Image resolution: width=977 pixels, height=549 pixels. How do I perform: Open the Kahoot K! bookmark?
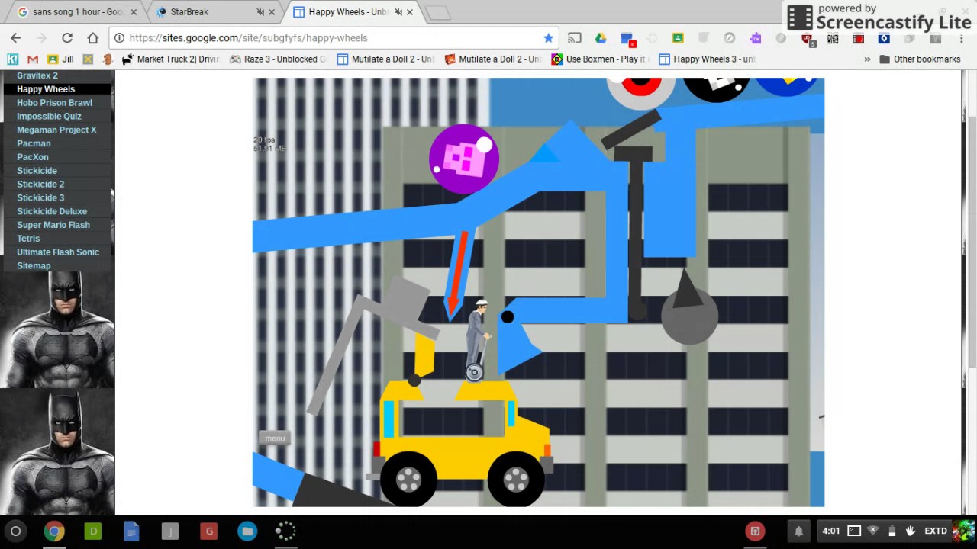12,59
